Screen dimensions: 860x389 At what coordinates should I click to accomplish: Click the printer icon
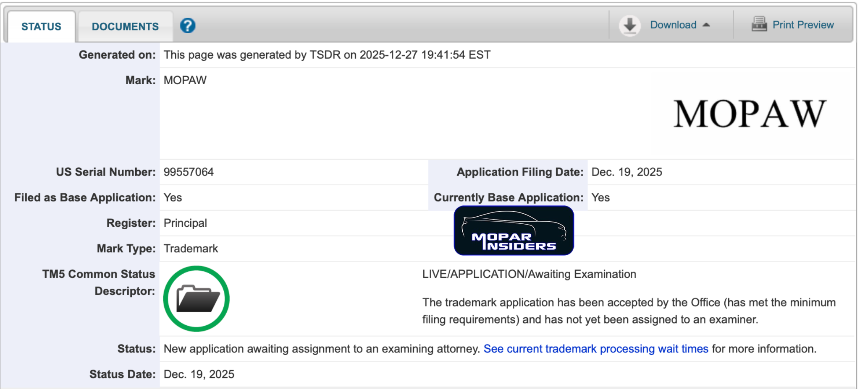pos(759,24)
